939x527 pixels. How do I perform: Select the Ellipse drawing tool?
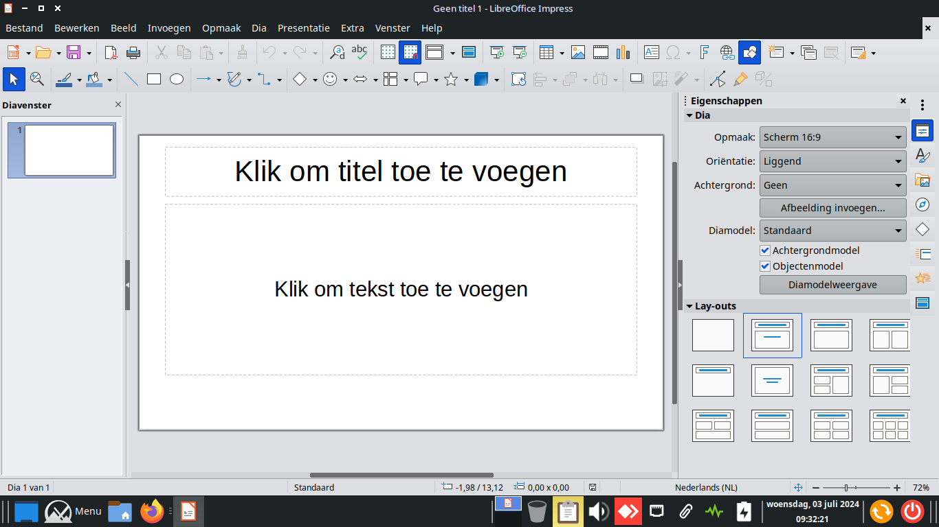pyautogui.click(x=177, y=80)
